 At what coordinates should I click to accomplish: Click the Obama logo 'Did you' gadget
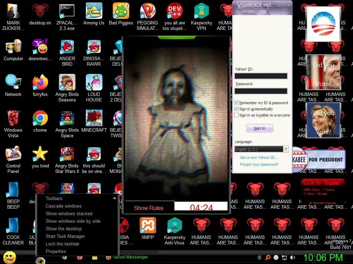click(323, 24)
